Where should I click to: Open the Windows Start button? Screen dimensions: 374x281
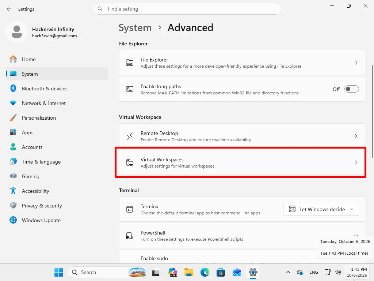pos(59,272)
